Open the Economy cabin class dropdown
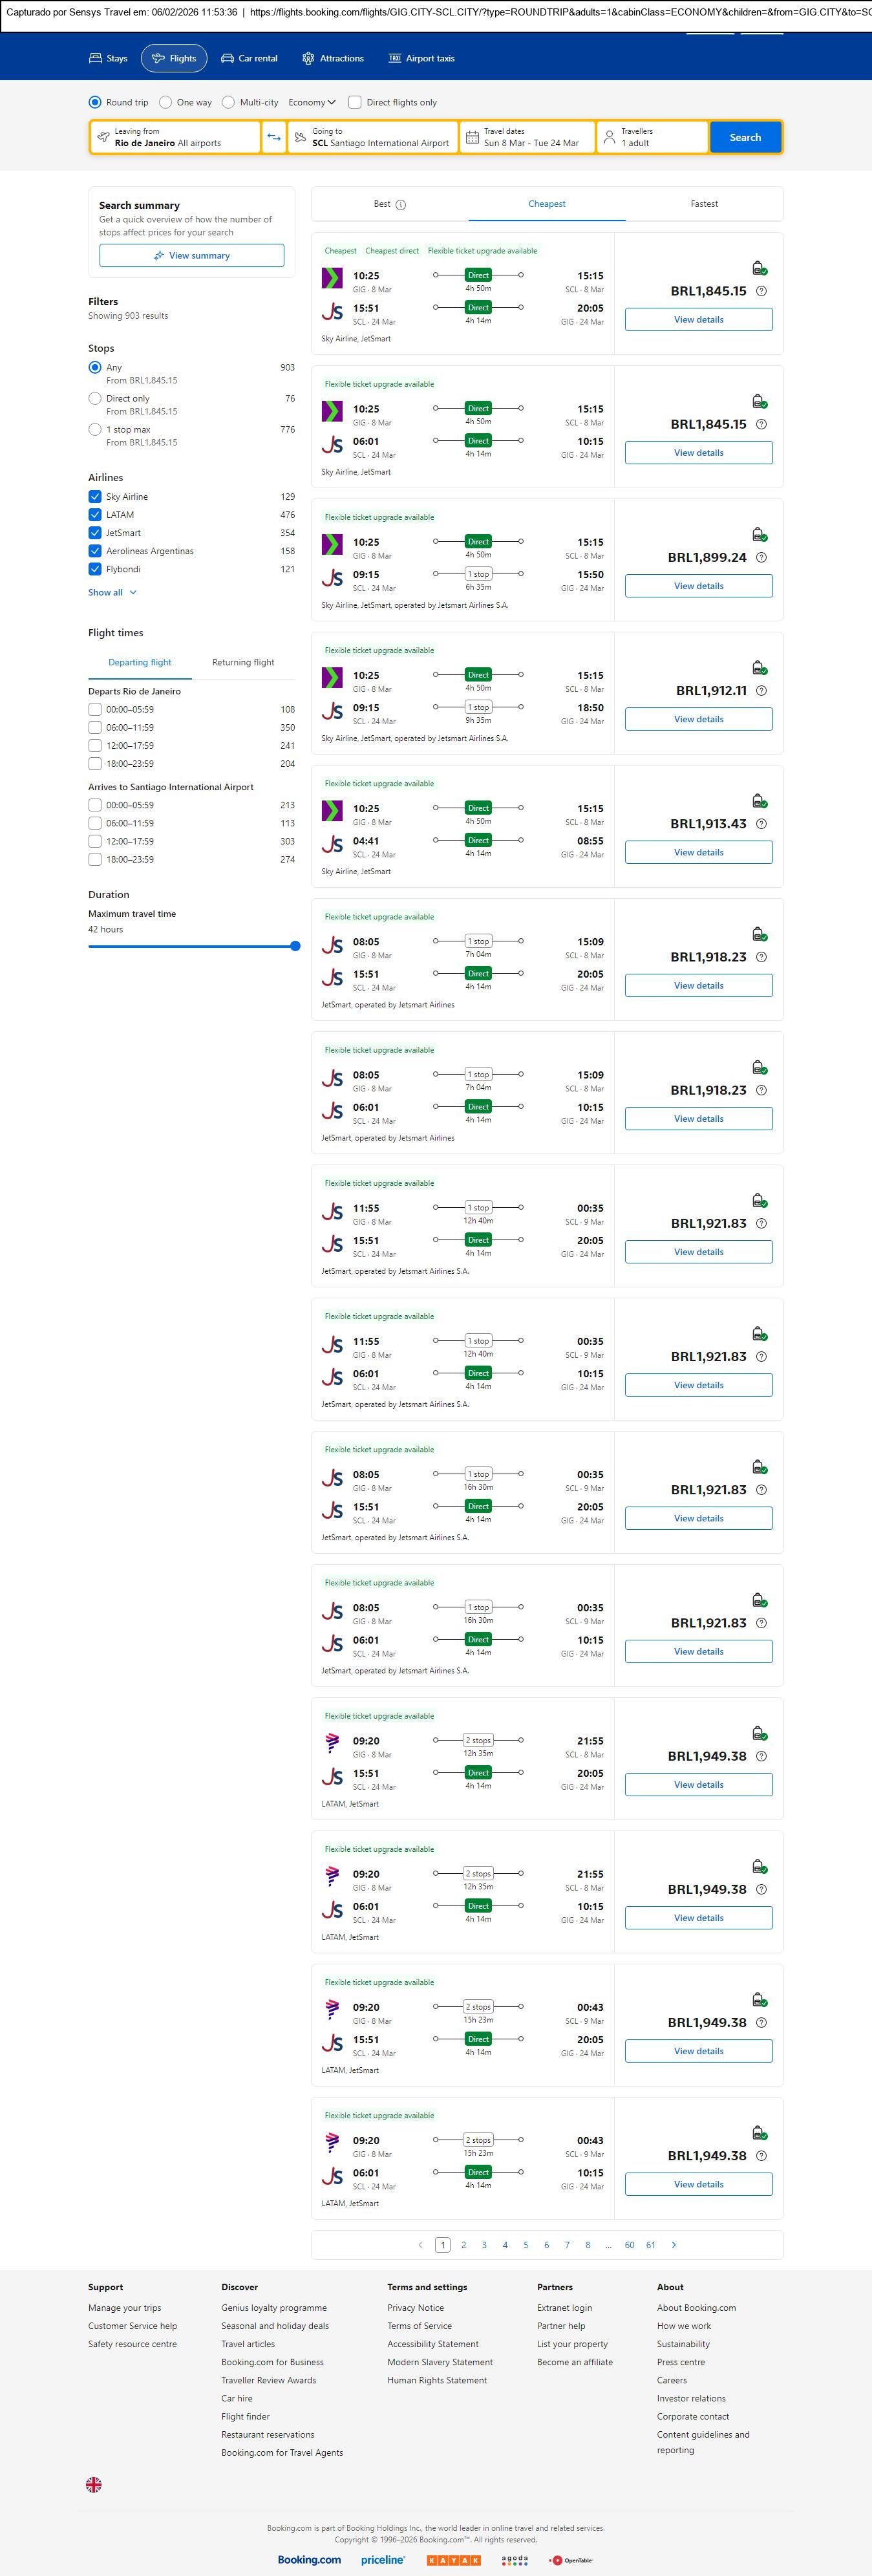This screenshot has height=2576, width=872. 312,102
